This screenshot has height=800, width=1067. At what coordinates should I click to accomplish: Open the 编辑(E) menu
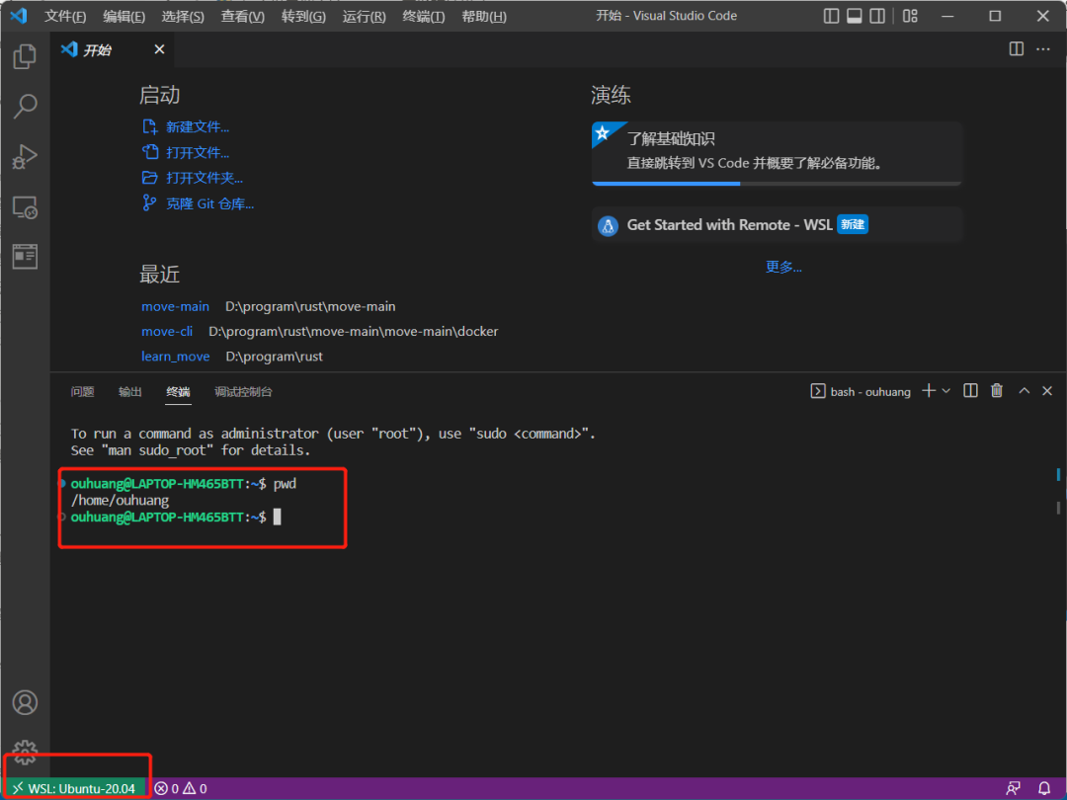pyautogui.click(x=123, y=16)
